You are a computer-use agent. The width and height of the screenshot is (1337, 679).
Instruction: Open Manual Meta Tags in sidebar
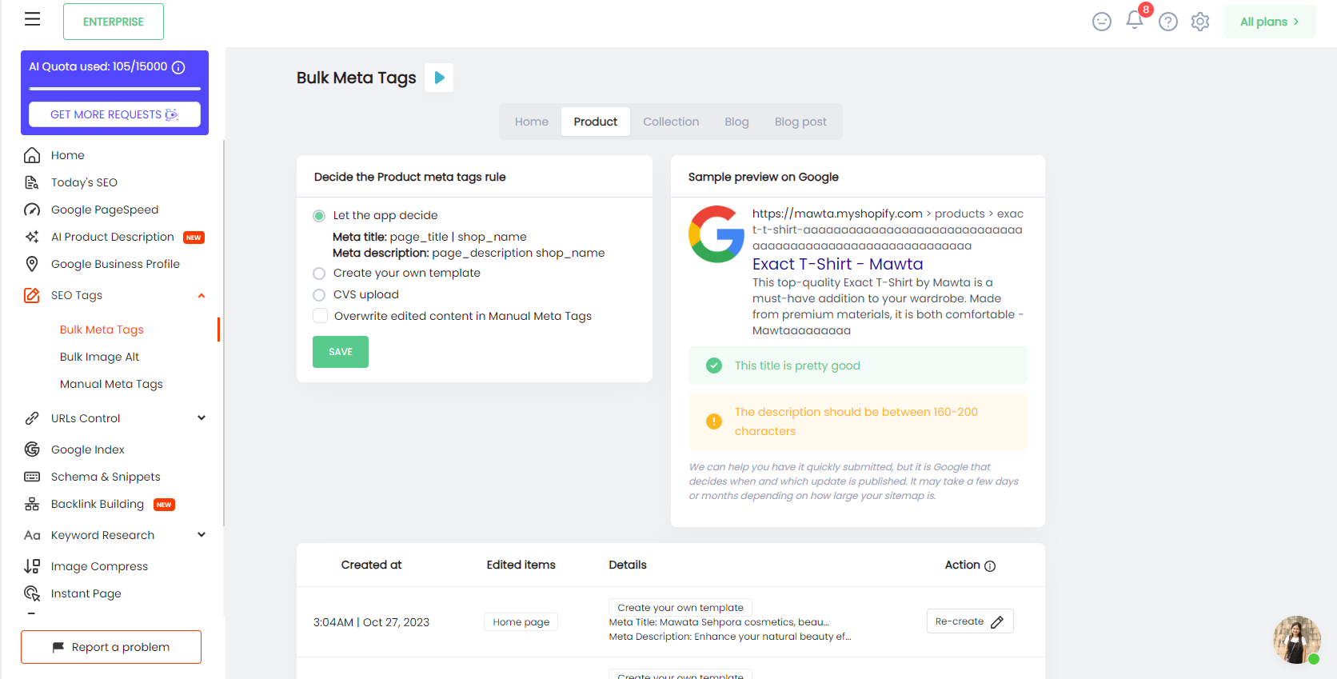click(x=111, y=384)
